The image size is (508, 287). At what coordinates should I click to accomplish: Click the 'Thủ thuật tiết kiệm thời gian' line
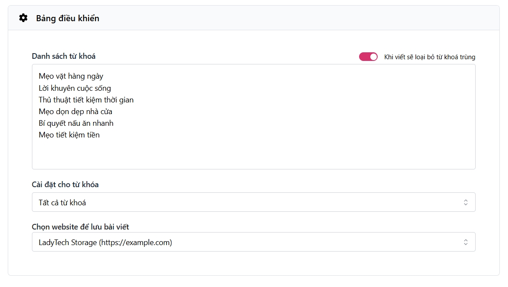(86, 100)
